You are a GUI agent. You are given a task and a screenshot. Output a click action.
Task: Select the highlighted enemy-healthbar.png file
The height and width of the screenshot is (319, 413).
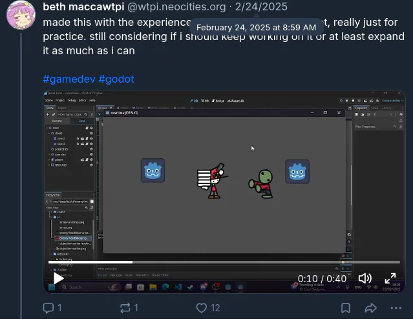click(73, 238)
